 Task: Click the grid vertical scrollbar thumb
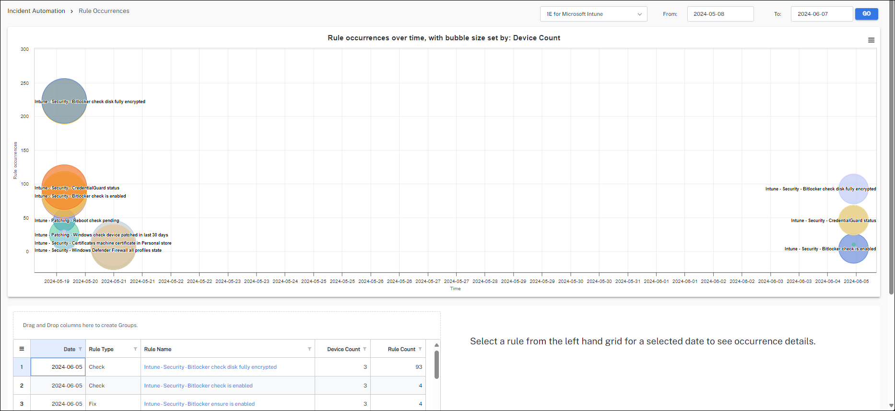tap(436, 364)
